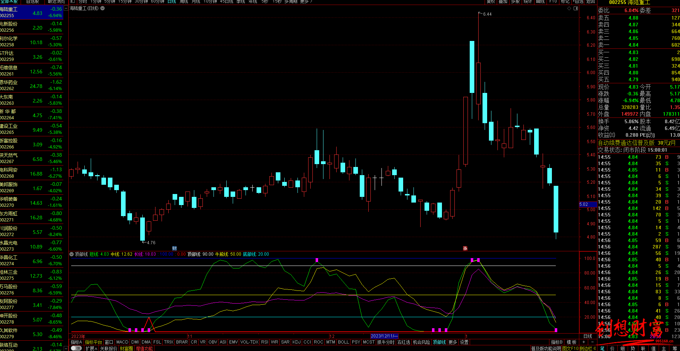Switch side panel to 价 tab
Viewport: 680px width, 351px height.
click(x=612, y=349)
